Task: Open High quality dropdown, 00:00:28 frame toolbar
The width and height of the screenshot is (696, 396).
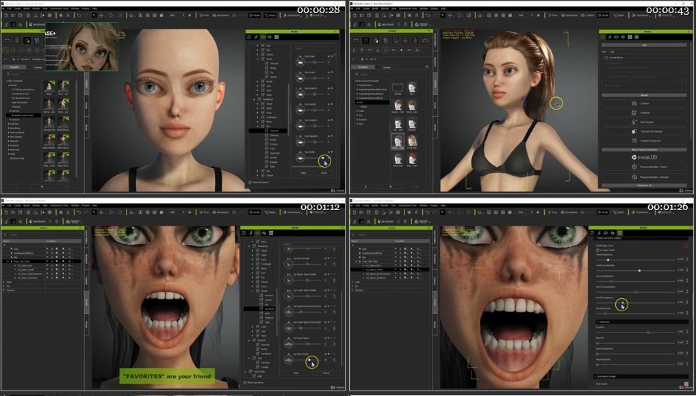Action: pyautogui.click(x=176, y=15)
